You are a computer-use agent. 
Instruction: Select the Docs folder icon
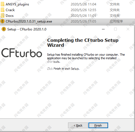(x=2, y=15)
